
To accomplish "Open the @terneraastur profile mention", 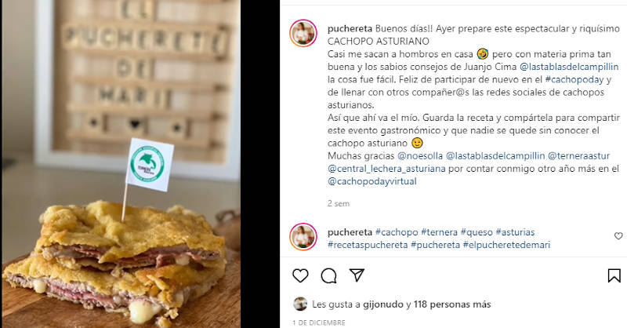I will (x=578, y=156).
